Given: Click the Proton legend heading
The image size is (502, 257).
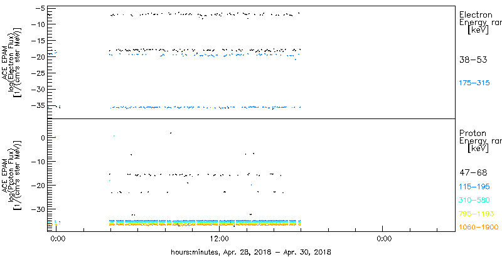Looking at the screenshot, I should [473, 133].
